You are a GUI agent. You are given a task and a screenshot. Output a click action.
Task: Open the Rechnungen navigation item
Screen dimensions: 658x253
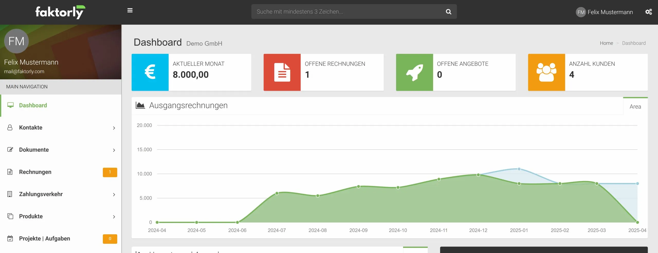tap(61, 172)
